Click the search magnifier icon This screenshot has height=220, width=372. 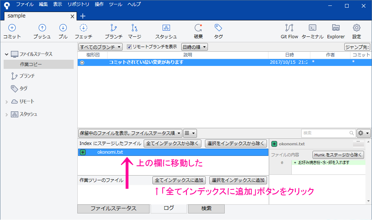pyautogui.click(x=352, y=133)
